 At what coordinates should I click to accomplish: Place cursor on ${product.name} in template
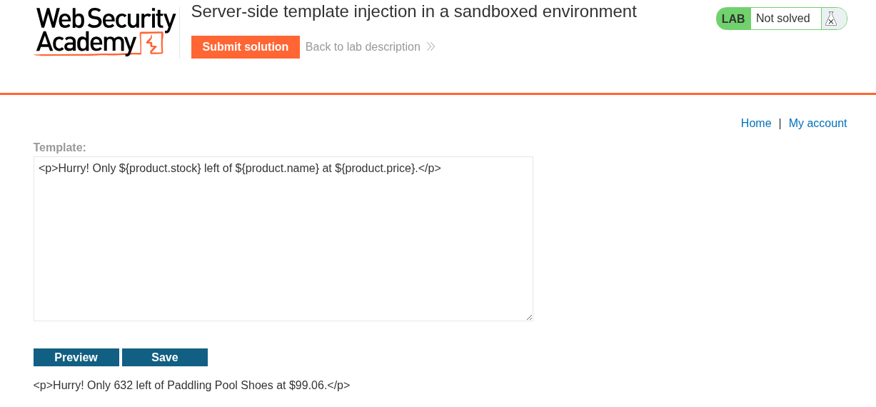277,169
